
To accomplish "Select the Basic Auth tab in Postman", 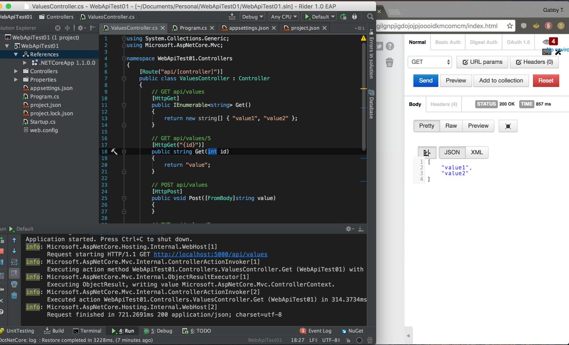I will pyautogui.click(x=448, y=42).
